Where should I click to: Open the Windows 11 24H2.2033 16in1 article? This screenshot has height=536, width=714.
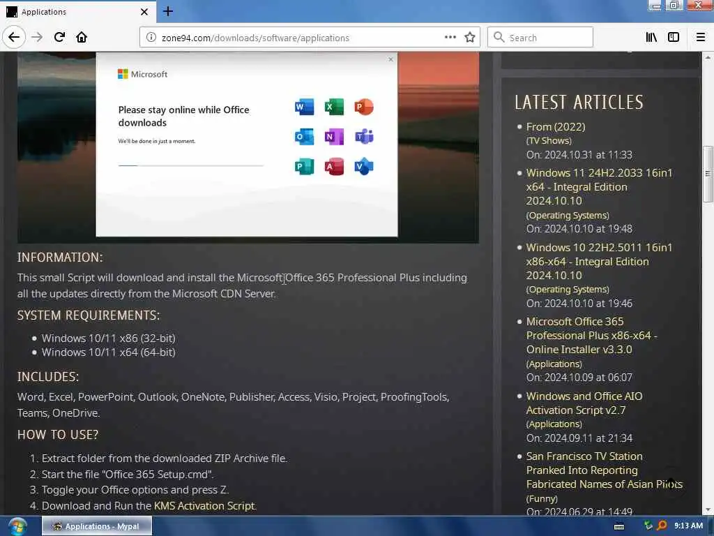[599, 186]
